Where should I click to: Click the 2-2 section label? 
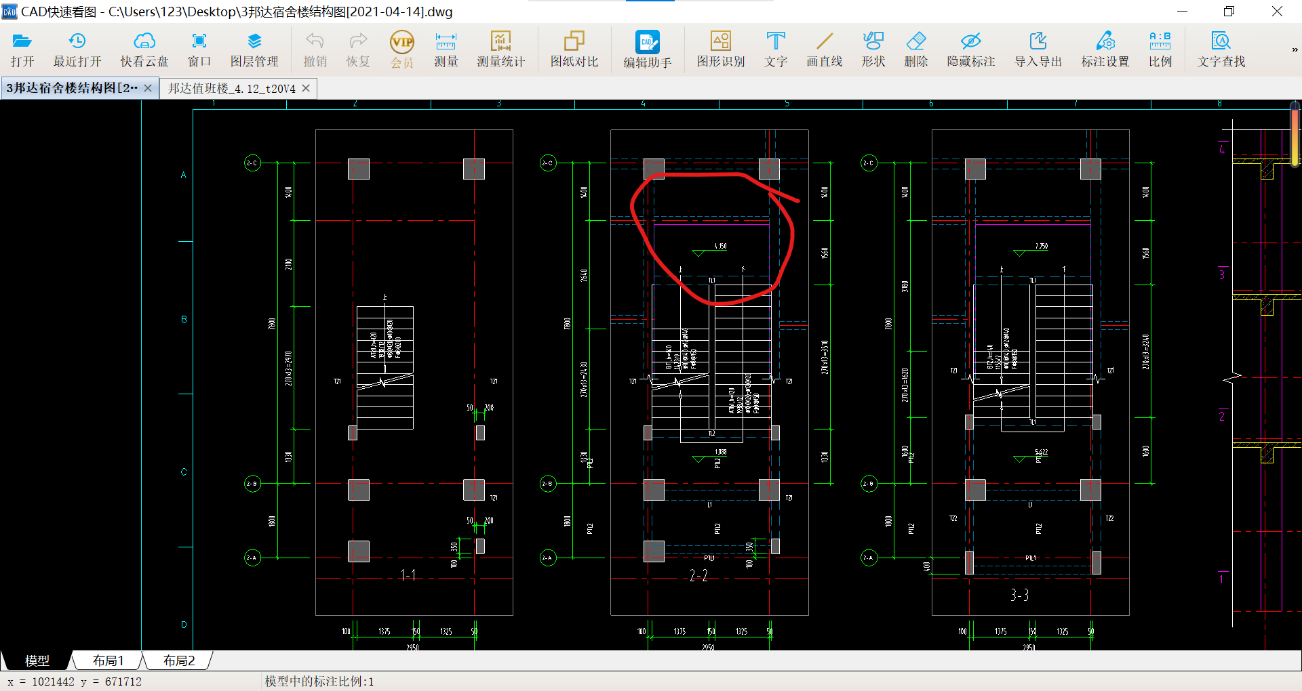(x=698, y=576)
